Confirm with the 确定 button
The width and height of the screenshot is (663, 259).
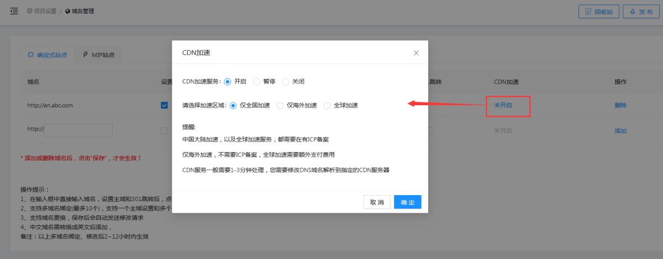point(407,202)
